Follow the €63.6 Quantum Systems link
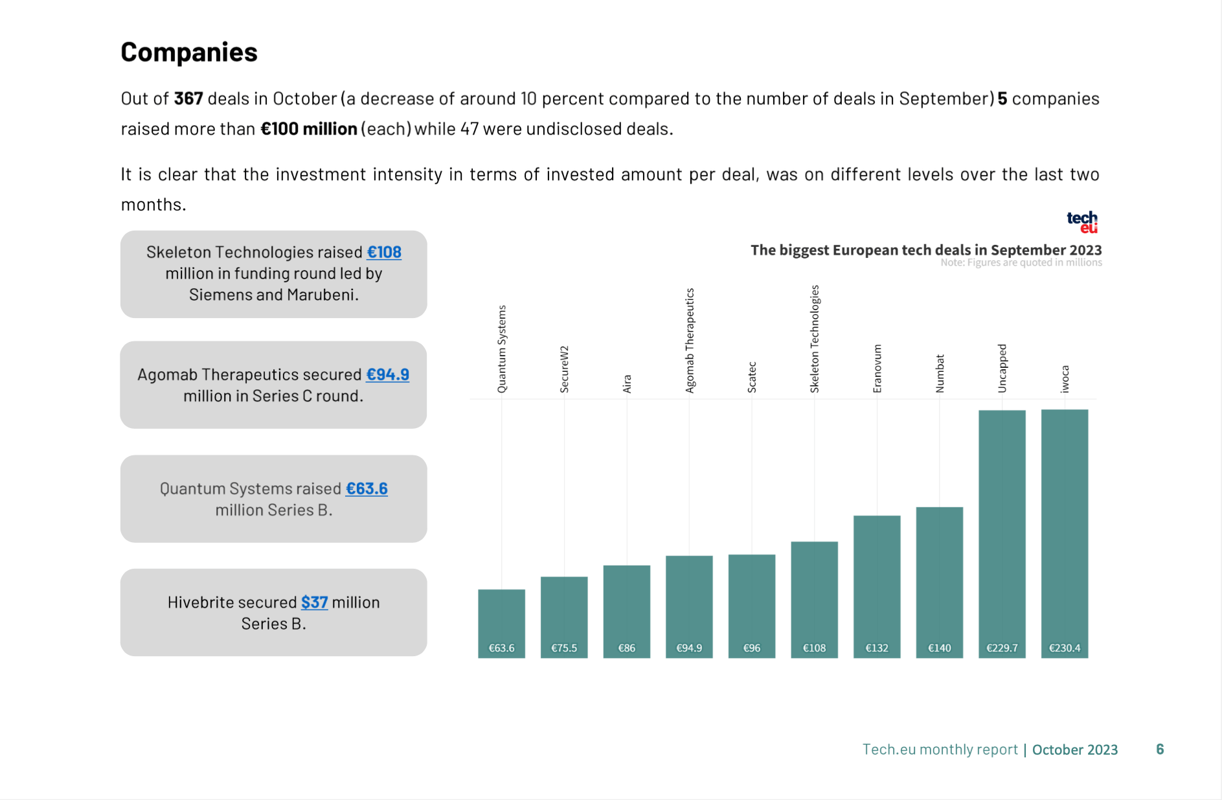 coord(367,488)
